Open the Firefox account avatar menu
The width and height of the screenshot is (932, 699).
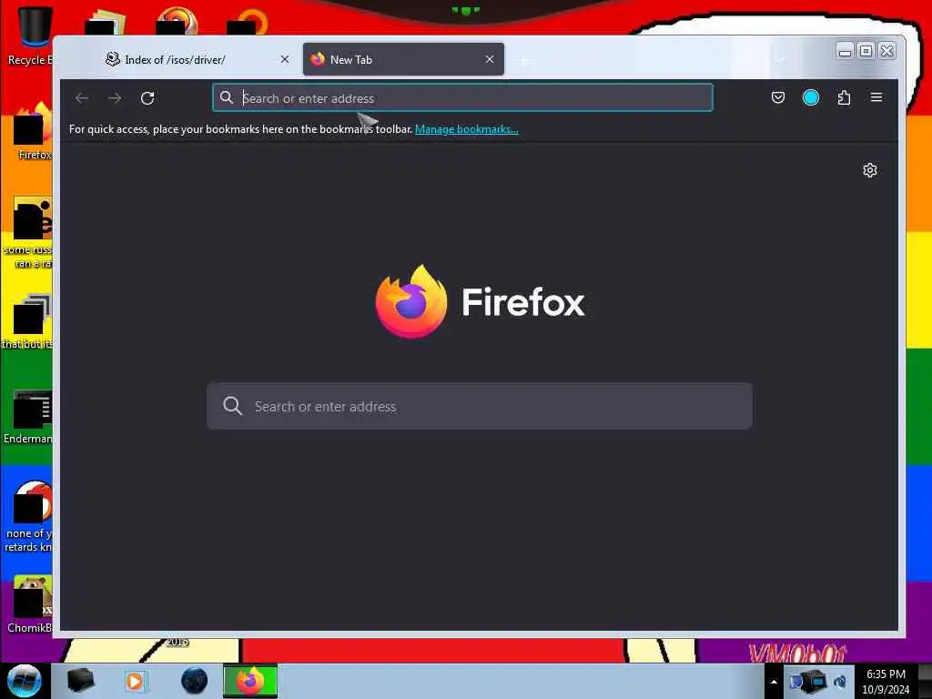click(x=811, y=97)
